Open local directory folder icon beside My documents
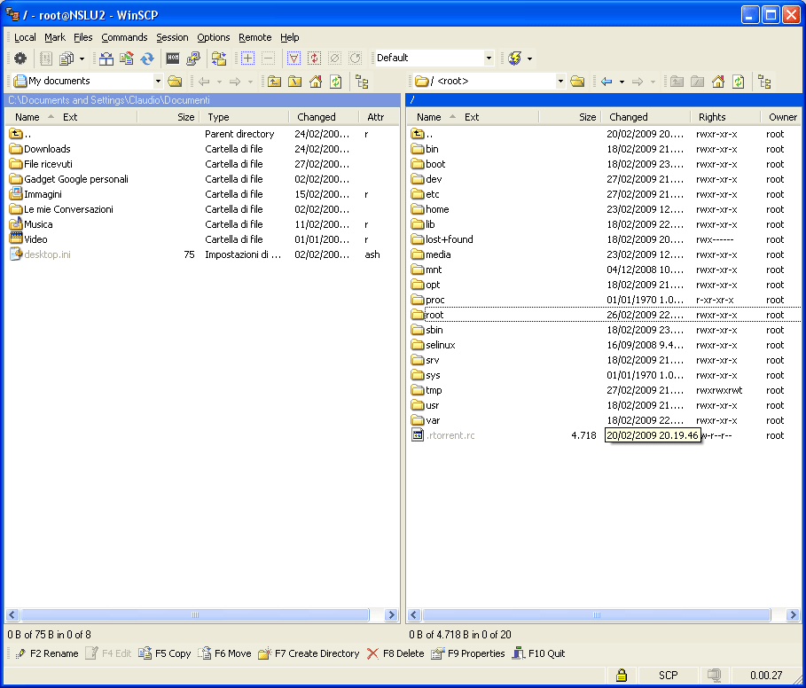Screen dimensions: 806x688 pyautogui.click(x=175, y=82)
